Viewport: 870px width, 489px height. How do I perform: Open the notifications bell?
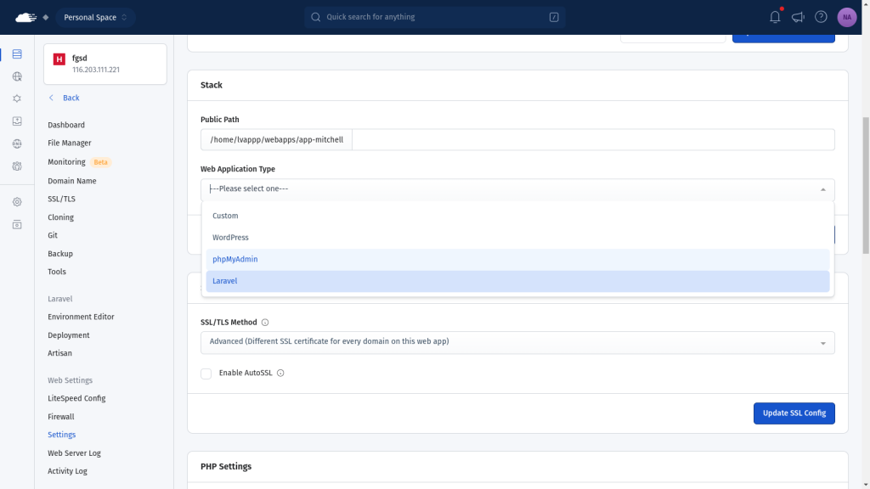point(775,17)
